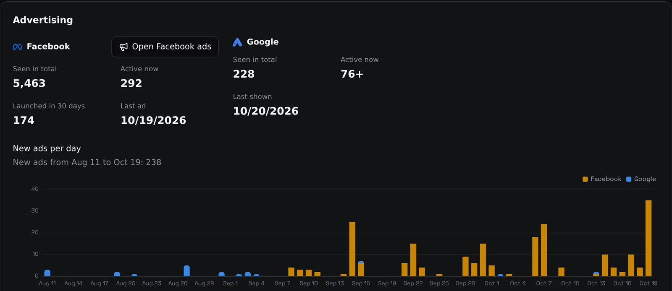Click the Oct 1 x-axis label
Viewport: 672px width, 291px height.
click(x=492, y=283)
